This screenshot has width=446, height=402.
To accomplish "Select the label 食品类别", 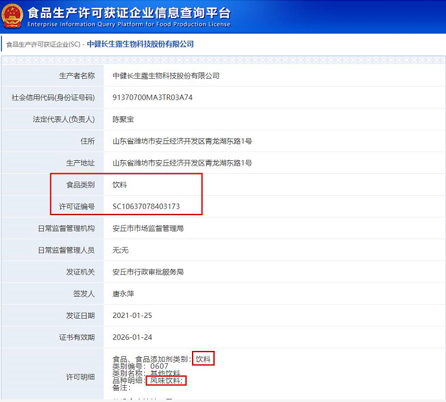I will [x=81, y=185].
